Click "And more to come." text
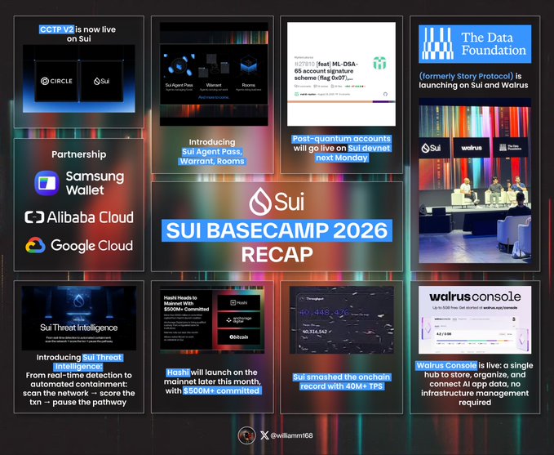 coord(214,97)
